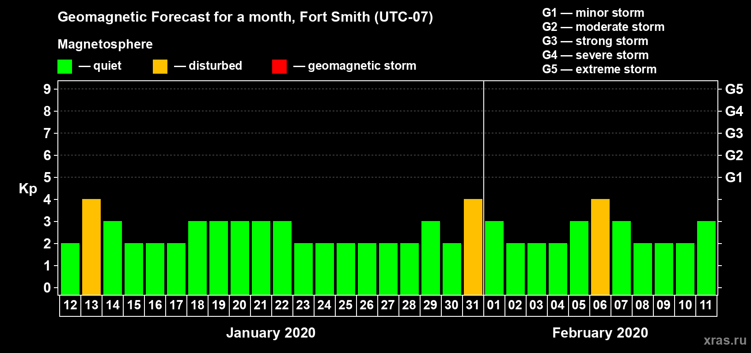Click the date label 23
The height and width of the screenshot is (353, 751).
(x=303, y=305)
